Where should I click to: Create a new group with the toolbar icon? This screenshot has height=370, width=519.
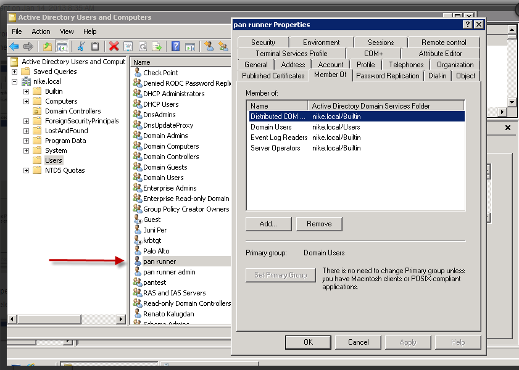pyautogui.click(x=223, y=46)
